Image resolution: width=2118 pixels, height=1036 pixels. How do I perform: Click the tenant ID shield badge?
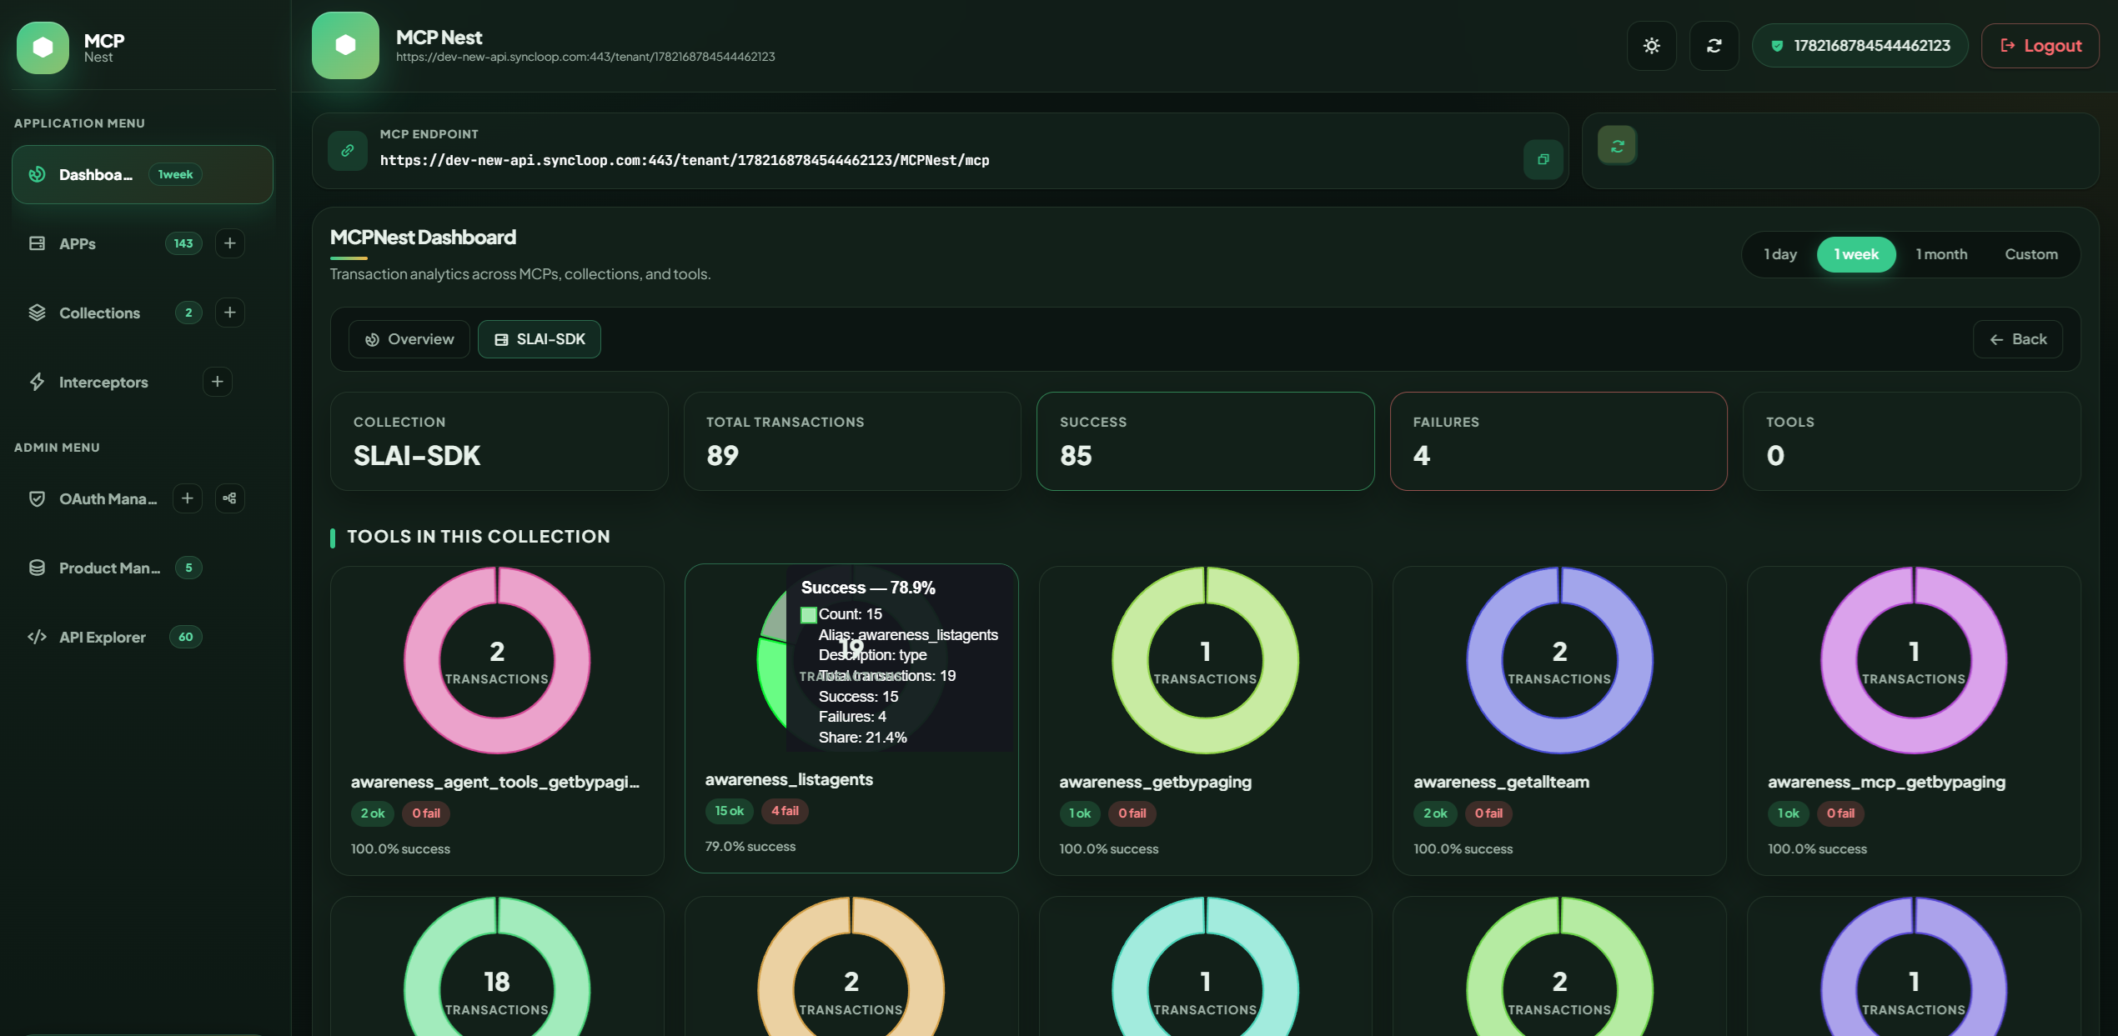1860,46
